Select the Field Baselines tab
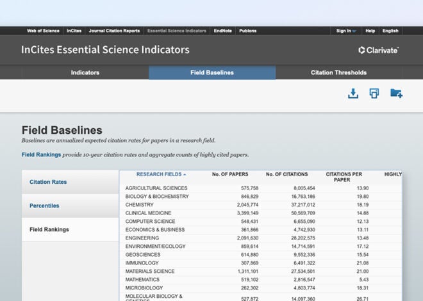The height and width of the screenshot is (301, 423). click(212, 72)
